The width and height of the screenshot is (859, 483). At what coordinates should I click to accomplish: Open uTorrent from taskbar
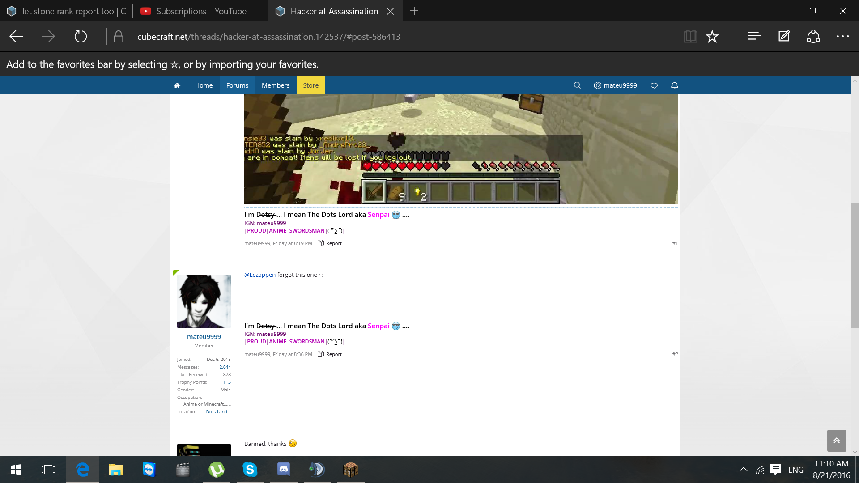[217, 470]
